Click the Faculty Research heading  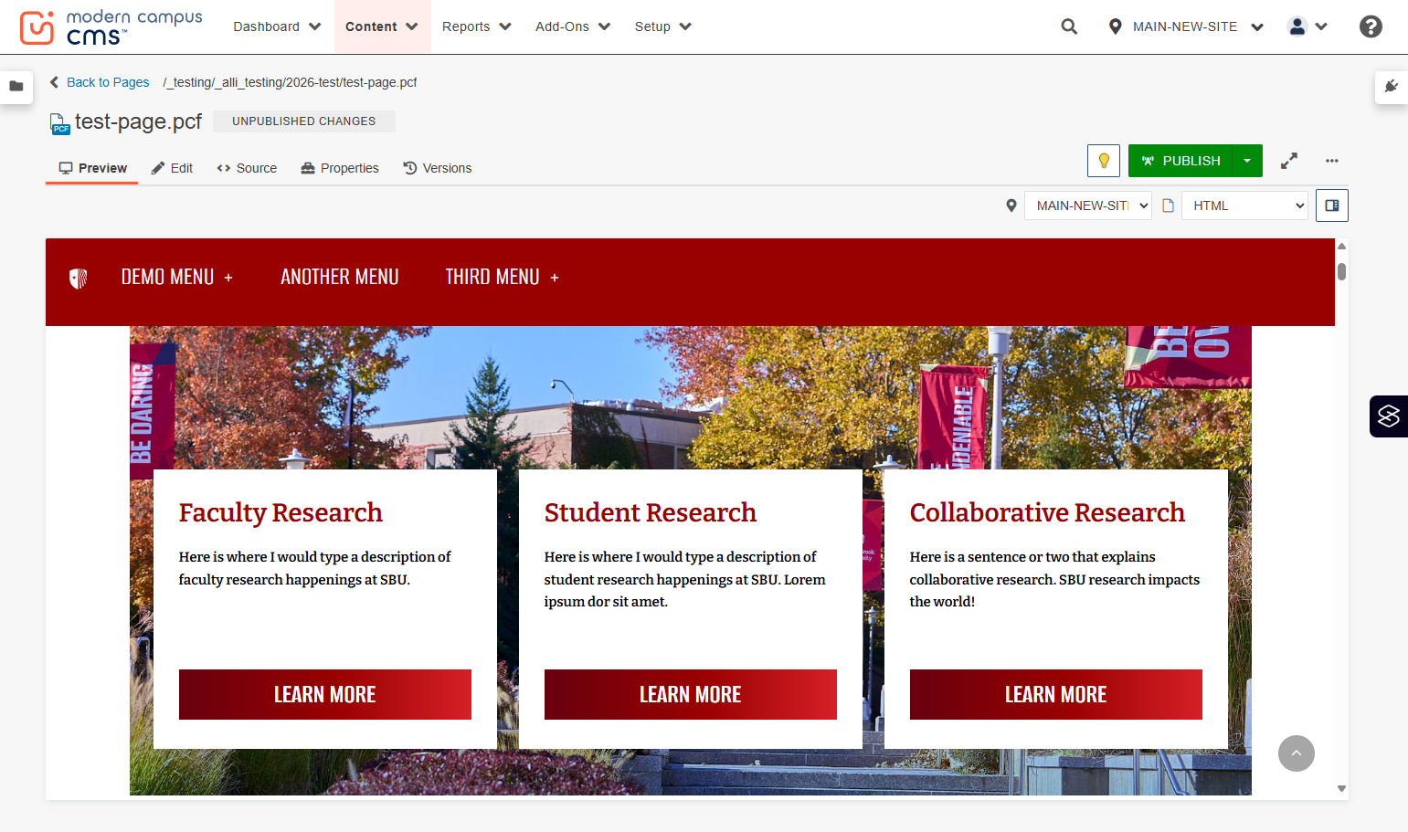[281, 512]
